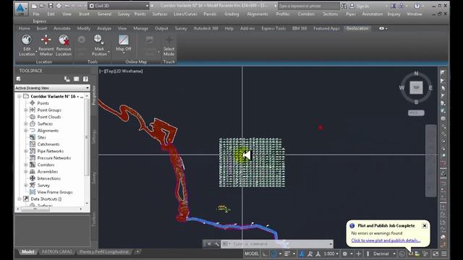Image resolution: width=463 pixels, height=260 pixels.
Task: Click the Open file quick access icon
Action: (42, 6)
